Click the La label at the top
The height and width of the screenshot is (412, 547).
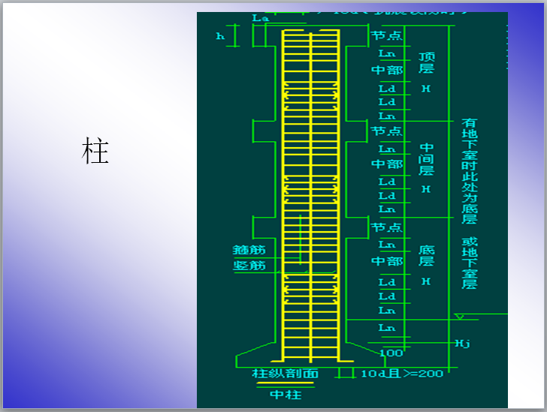click(x=260, y=17)
